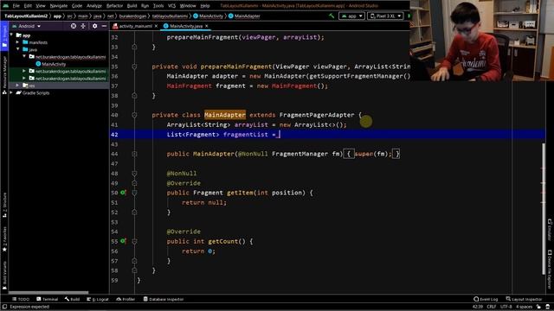Open the Build menu

[x=132, y=6]
